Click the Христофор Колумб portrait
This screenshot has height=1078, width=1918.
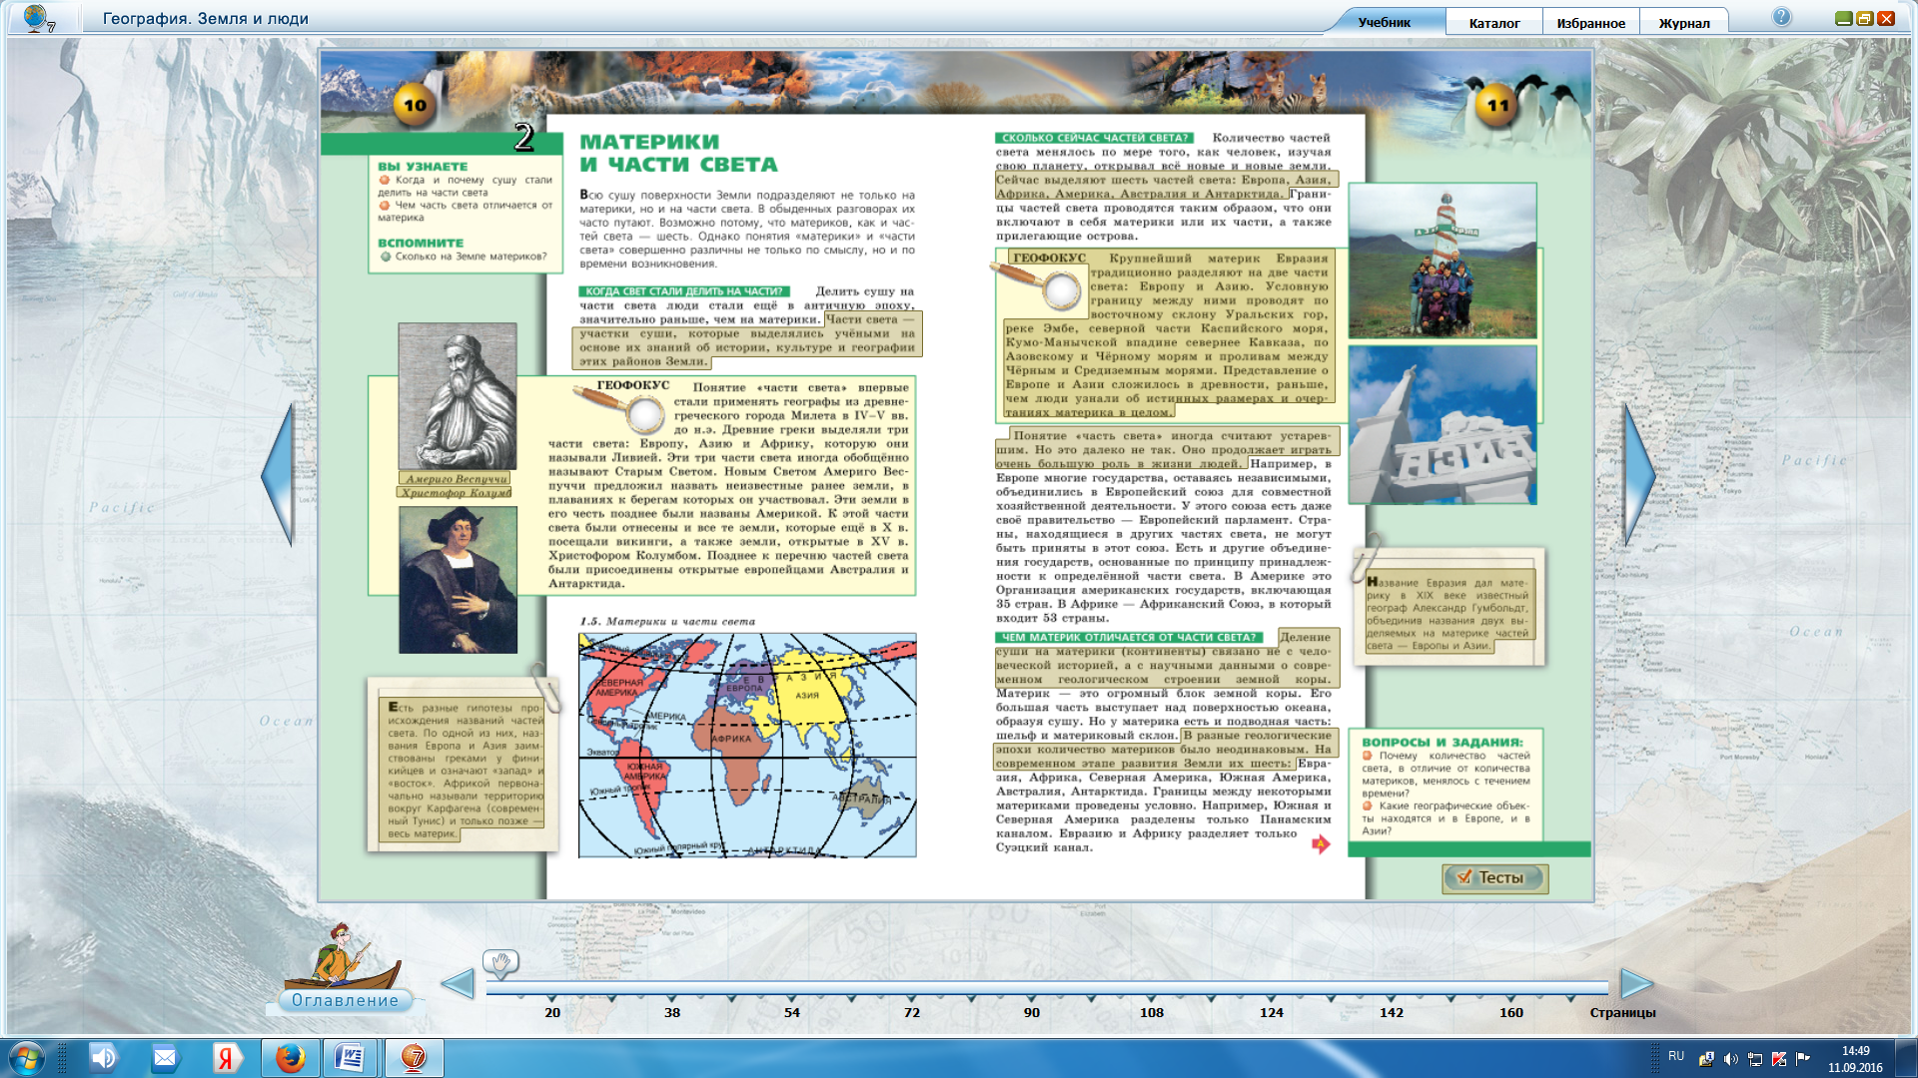(458, 580)
